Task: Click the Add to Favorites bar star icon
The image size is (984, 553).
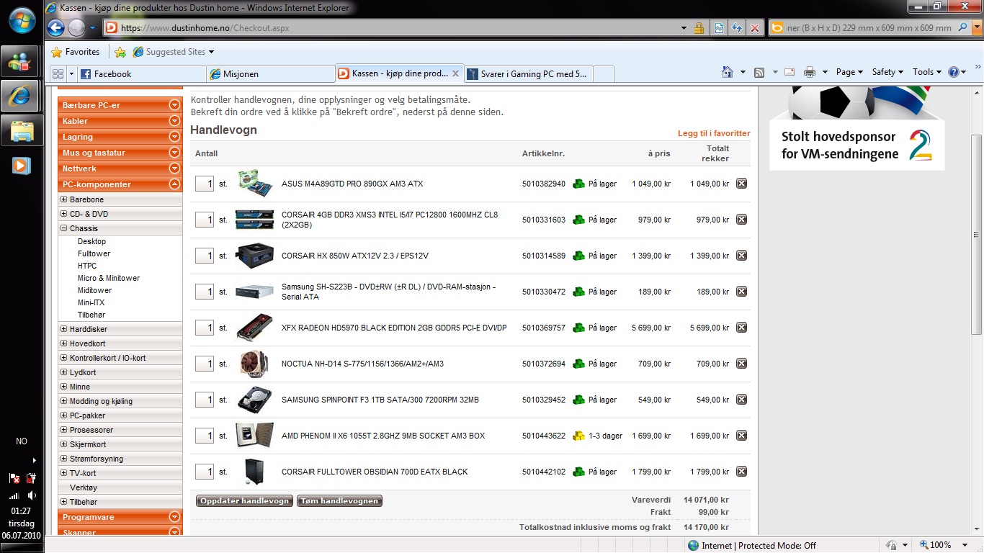Action: click(120, 52)
